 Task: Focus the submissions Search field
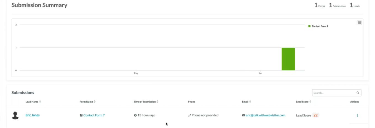[x=334, y=93]
